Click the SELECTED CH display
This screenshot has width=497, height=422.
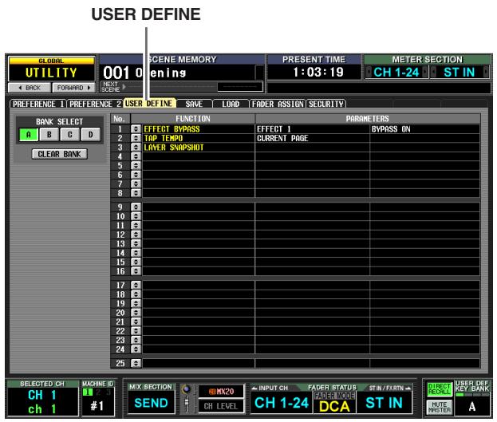tap(42, 399)
